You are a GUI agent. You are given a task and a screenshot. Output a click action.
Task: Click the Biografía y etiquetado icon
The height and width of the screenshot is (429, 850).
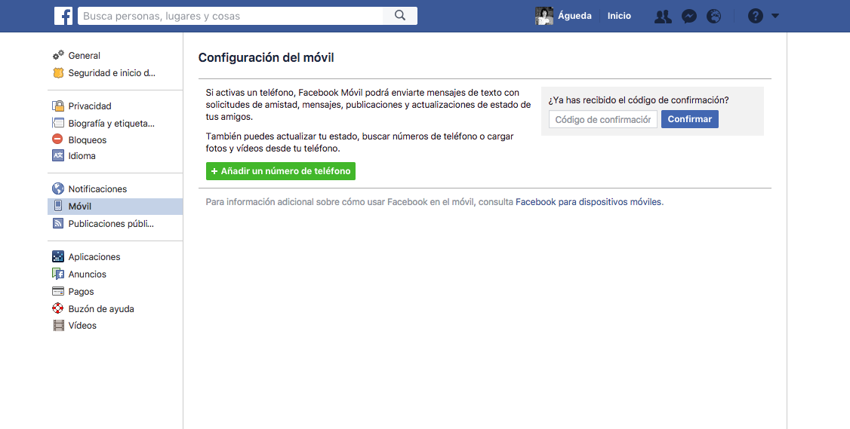[58, 123]
